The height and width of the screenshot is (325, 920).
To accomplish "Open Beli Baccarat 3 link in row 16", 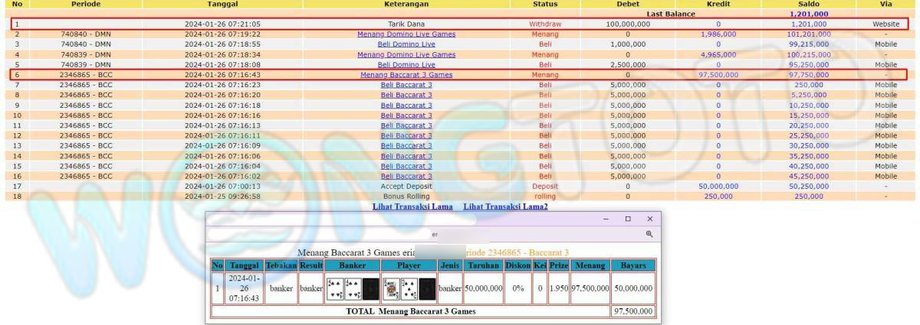I will [406, 176].
